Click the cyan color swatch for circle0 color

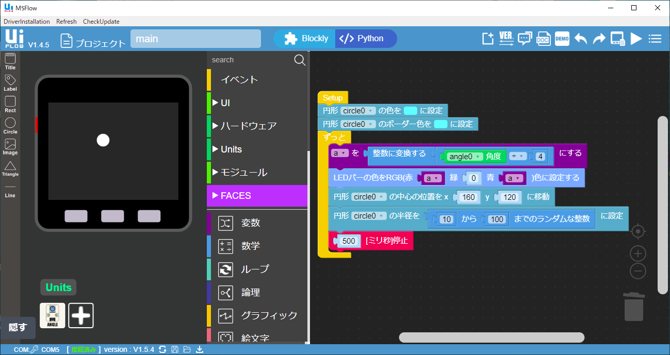click(x=411, y=111)
